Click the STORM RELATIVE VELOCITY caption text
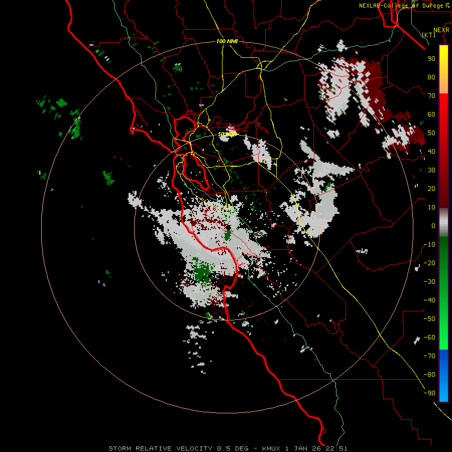This screenshot has width=452, height=452. pos(161,448)
